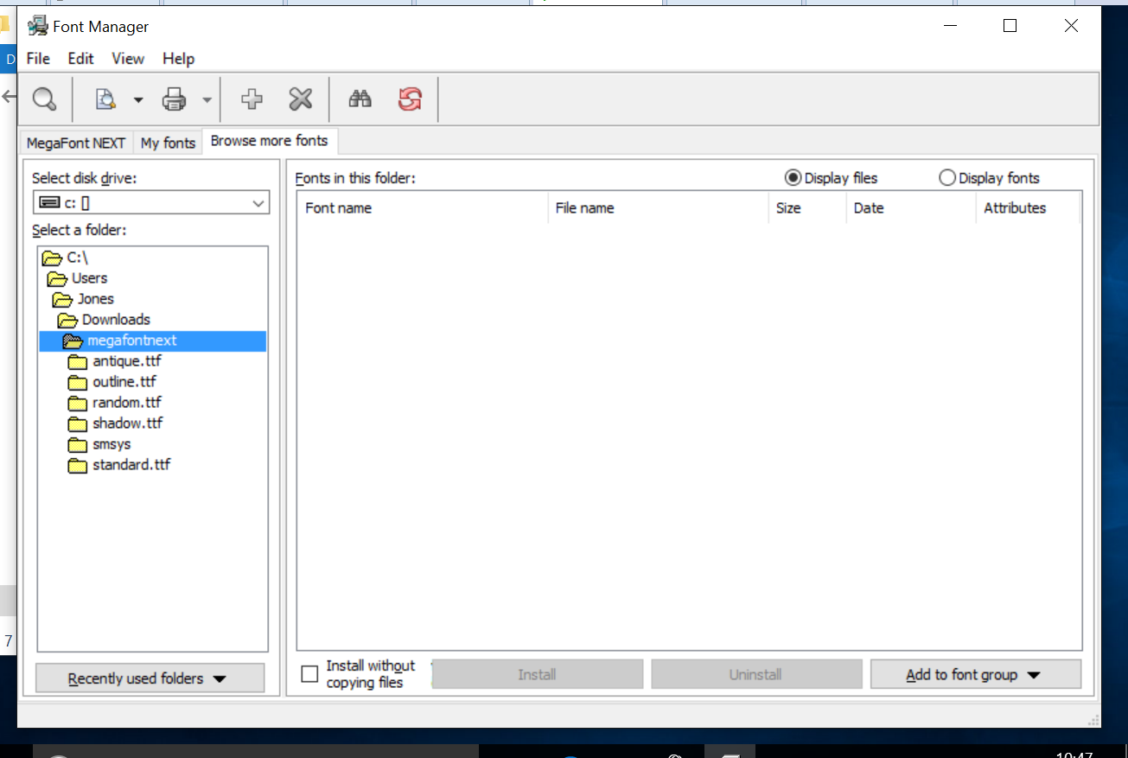1128x758 pixels.
Task: Click the plus add font icon
Action: [252, 99]
